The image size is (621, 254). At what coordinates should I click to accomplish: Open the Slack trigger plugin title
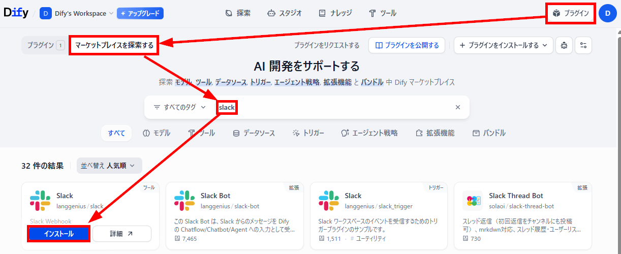click(x=353, y=196)
